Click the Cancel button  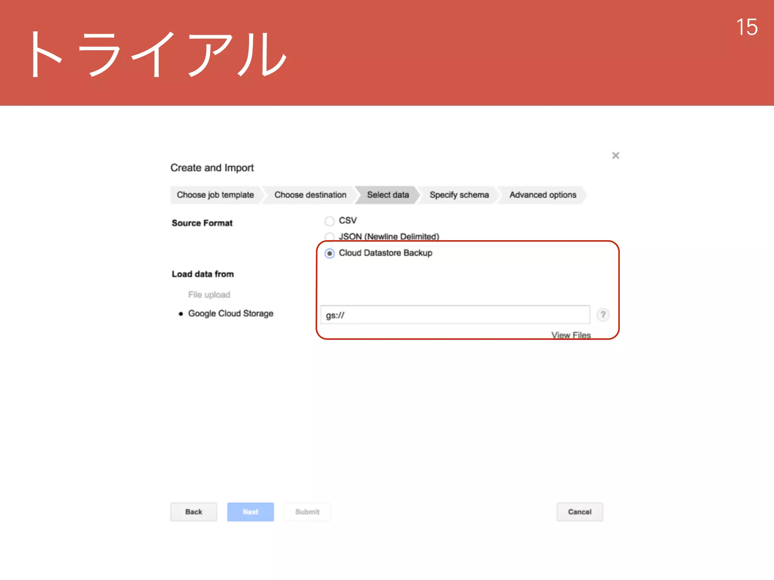pyautogui.click(x=579, y=512)
